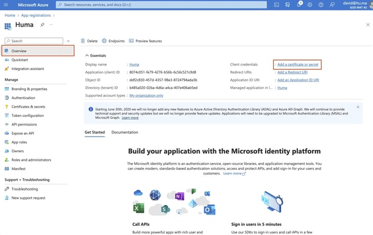Focus the top Azure search bar
This screenshot has width=373, height=235.
pos(161,5)
